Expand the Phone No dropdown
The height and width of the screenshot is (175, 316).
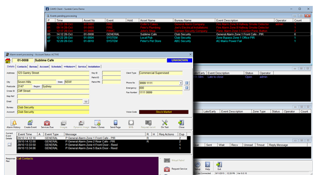tap(181, 83)
